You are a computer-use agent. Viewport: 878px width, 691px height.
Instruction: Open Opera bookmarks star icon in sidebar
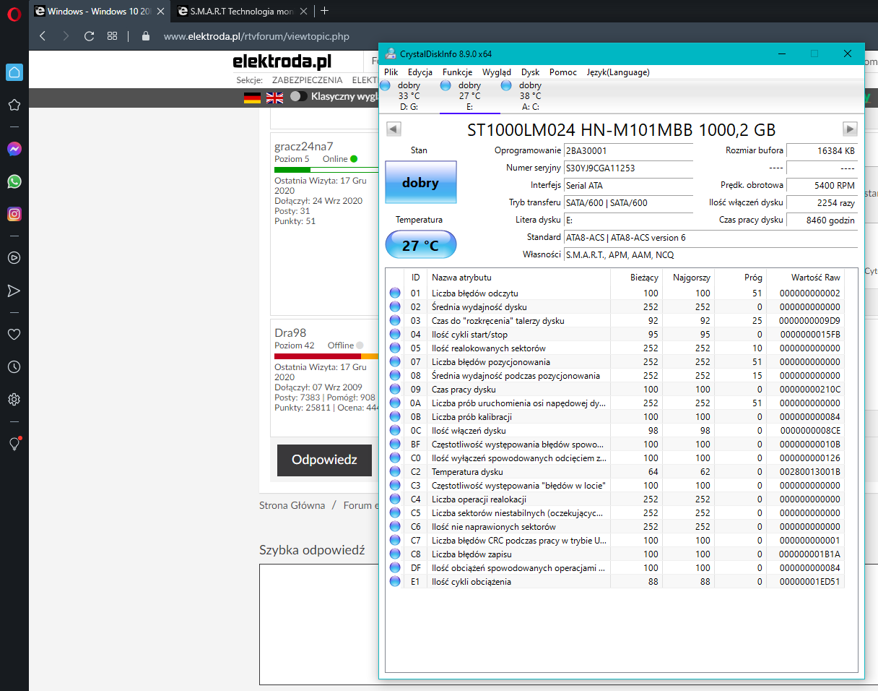pos(14,105)
